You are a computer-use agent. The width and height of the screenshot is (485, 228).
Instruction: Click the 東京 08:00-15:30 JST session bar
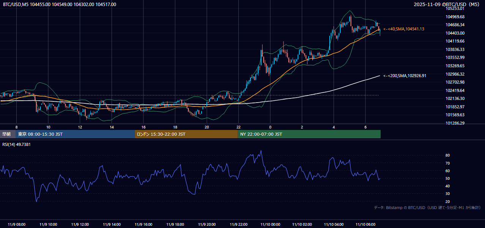point(75,134)
